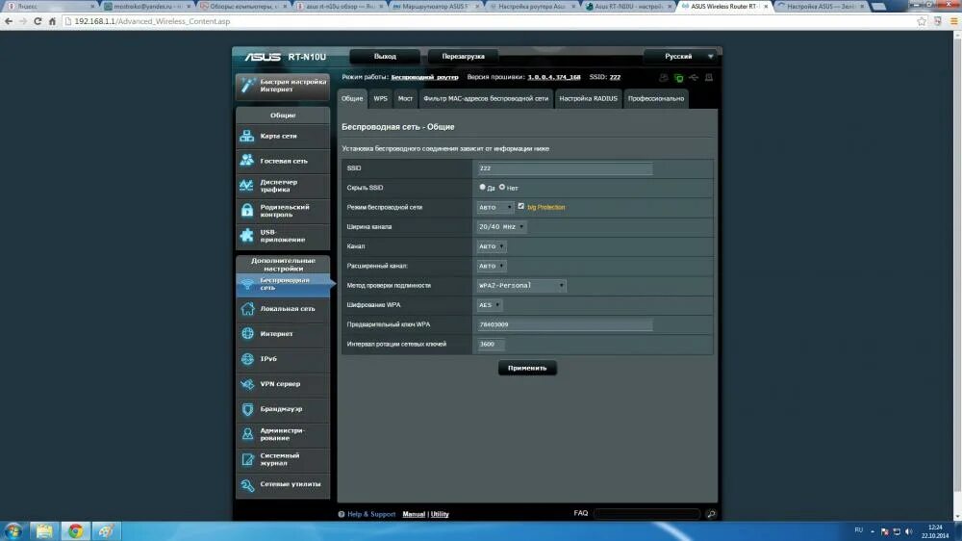The width and height of the screenshot is (962, 541).
Task: Open the Quick Internet Setup wizard icon
Action: [247, 86]
